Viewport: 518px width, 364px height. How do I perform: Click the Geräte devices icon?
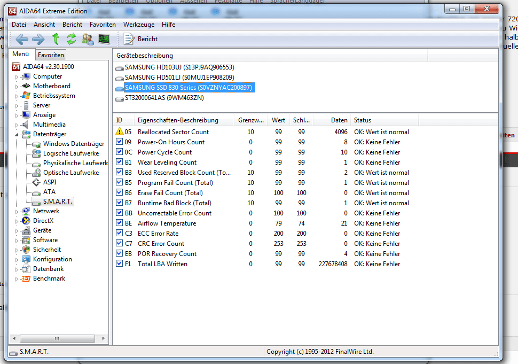(26, 230)
